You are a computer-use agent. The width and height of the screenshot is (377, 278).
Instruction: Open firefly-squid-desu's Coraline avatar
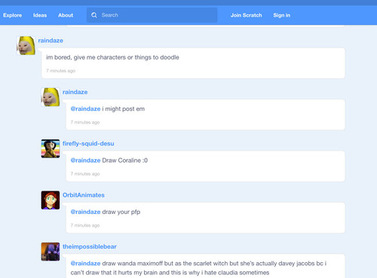pyautogui.click(x=51, y=148)
